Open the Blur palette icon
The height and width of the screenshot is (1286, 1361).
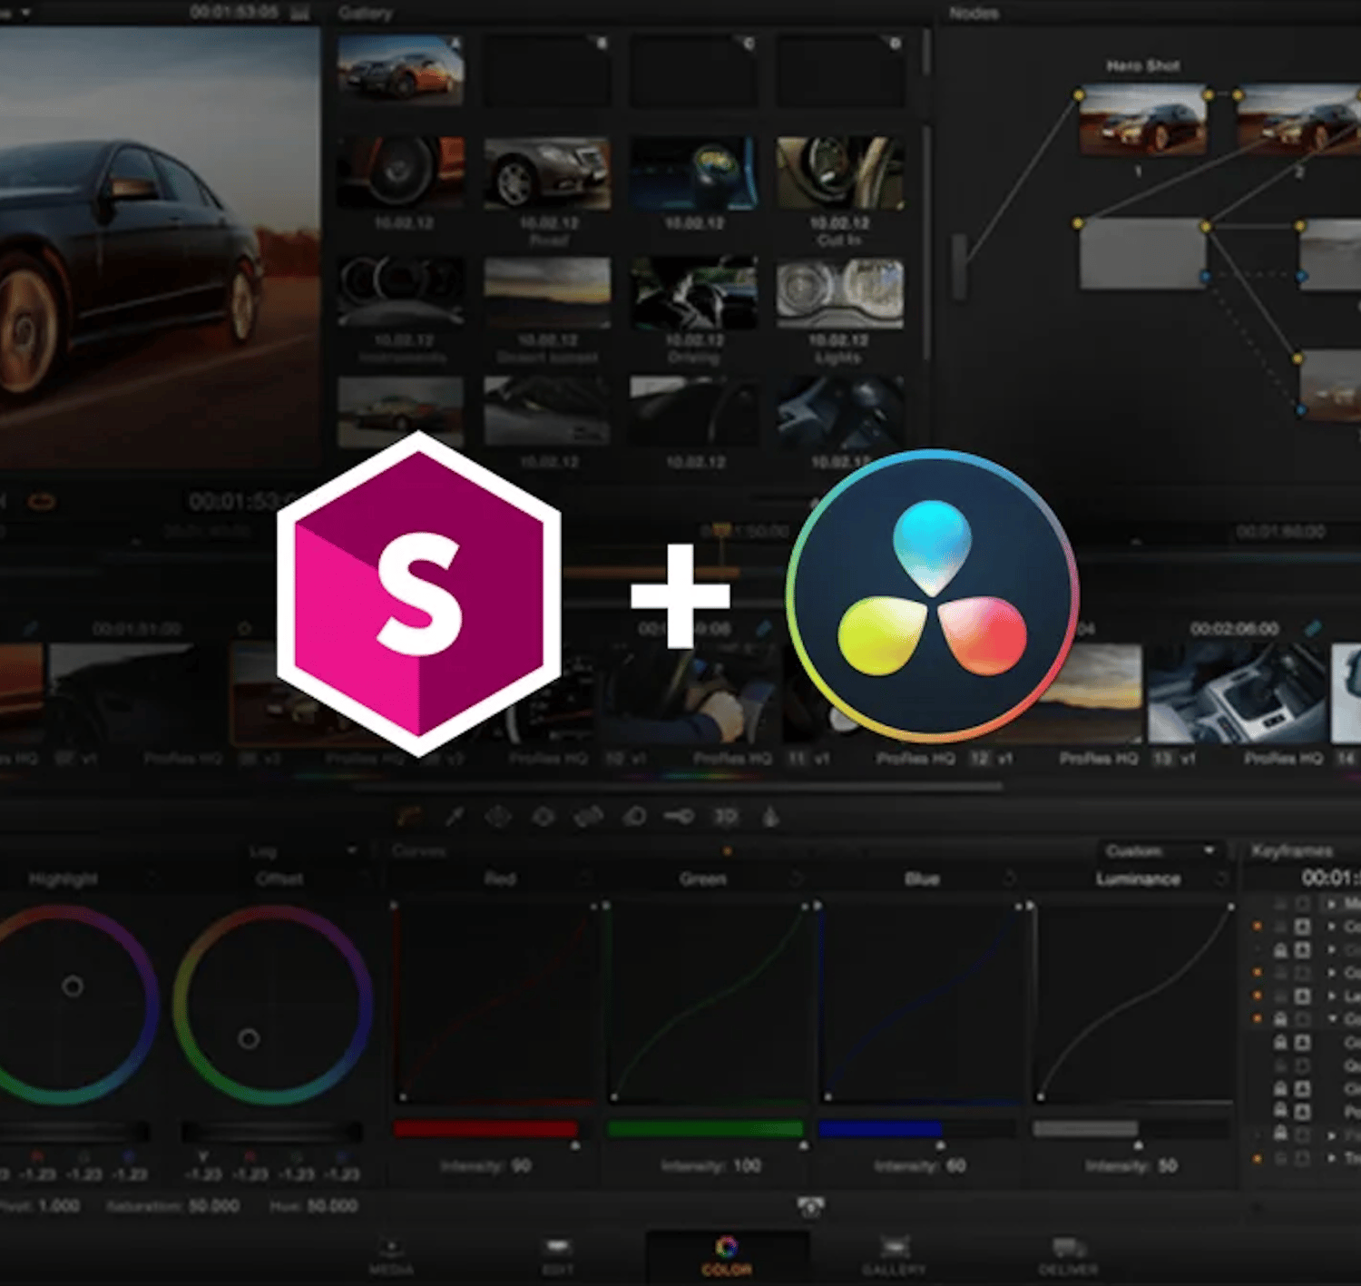(x=589, y=817)
